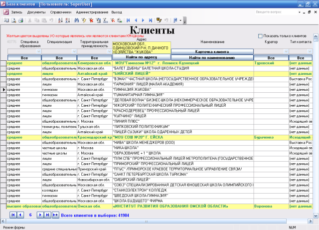Click the Введите вопрос help input field
The width and height of the screenshot is (319, 230).
pyautogui.click(x=276, y=12)
